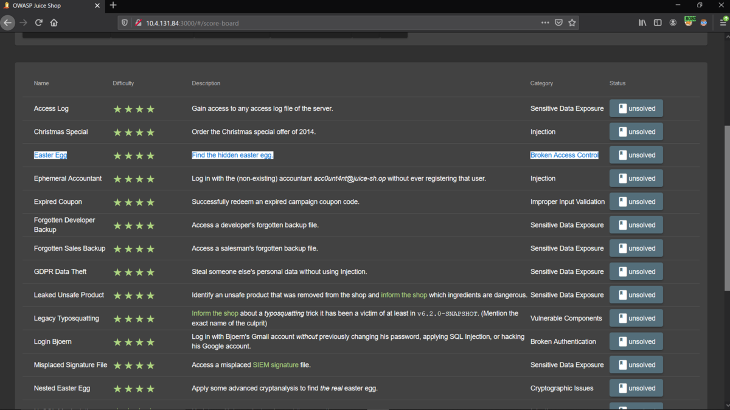Image resolution: width=730 pixels, height=410 pixels.
Task: Save page to Pocket icon
Action: click(x=558, y=23)
